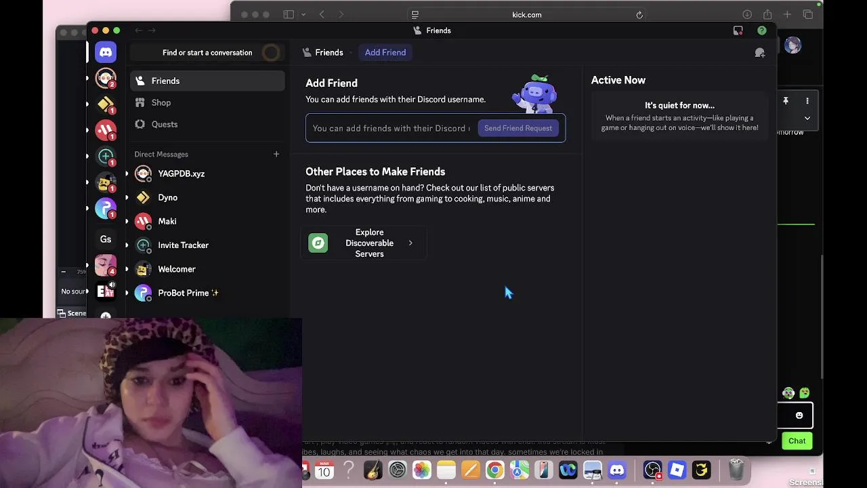Toggle Safari sidebar icon
The image size is (867, 488).
coord(289,15)
